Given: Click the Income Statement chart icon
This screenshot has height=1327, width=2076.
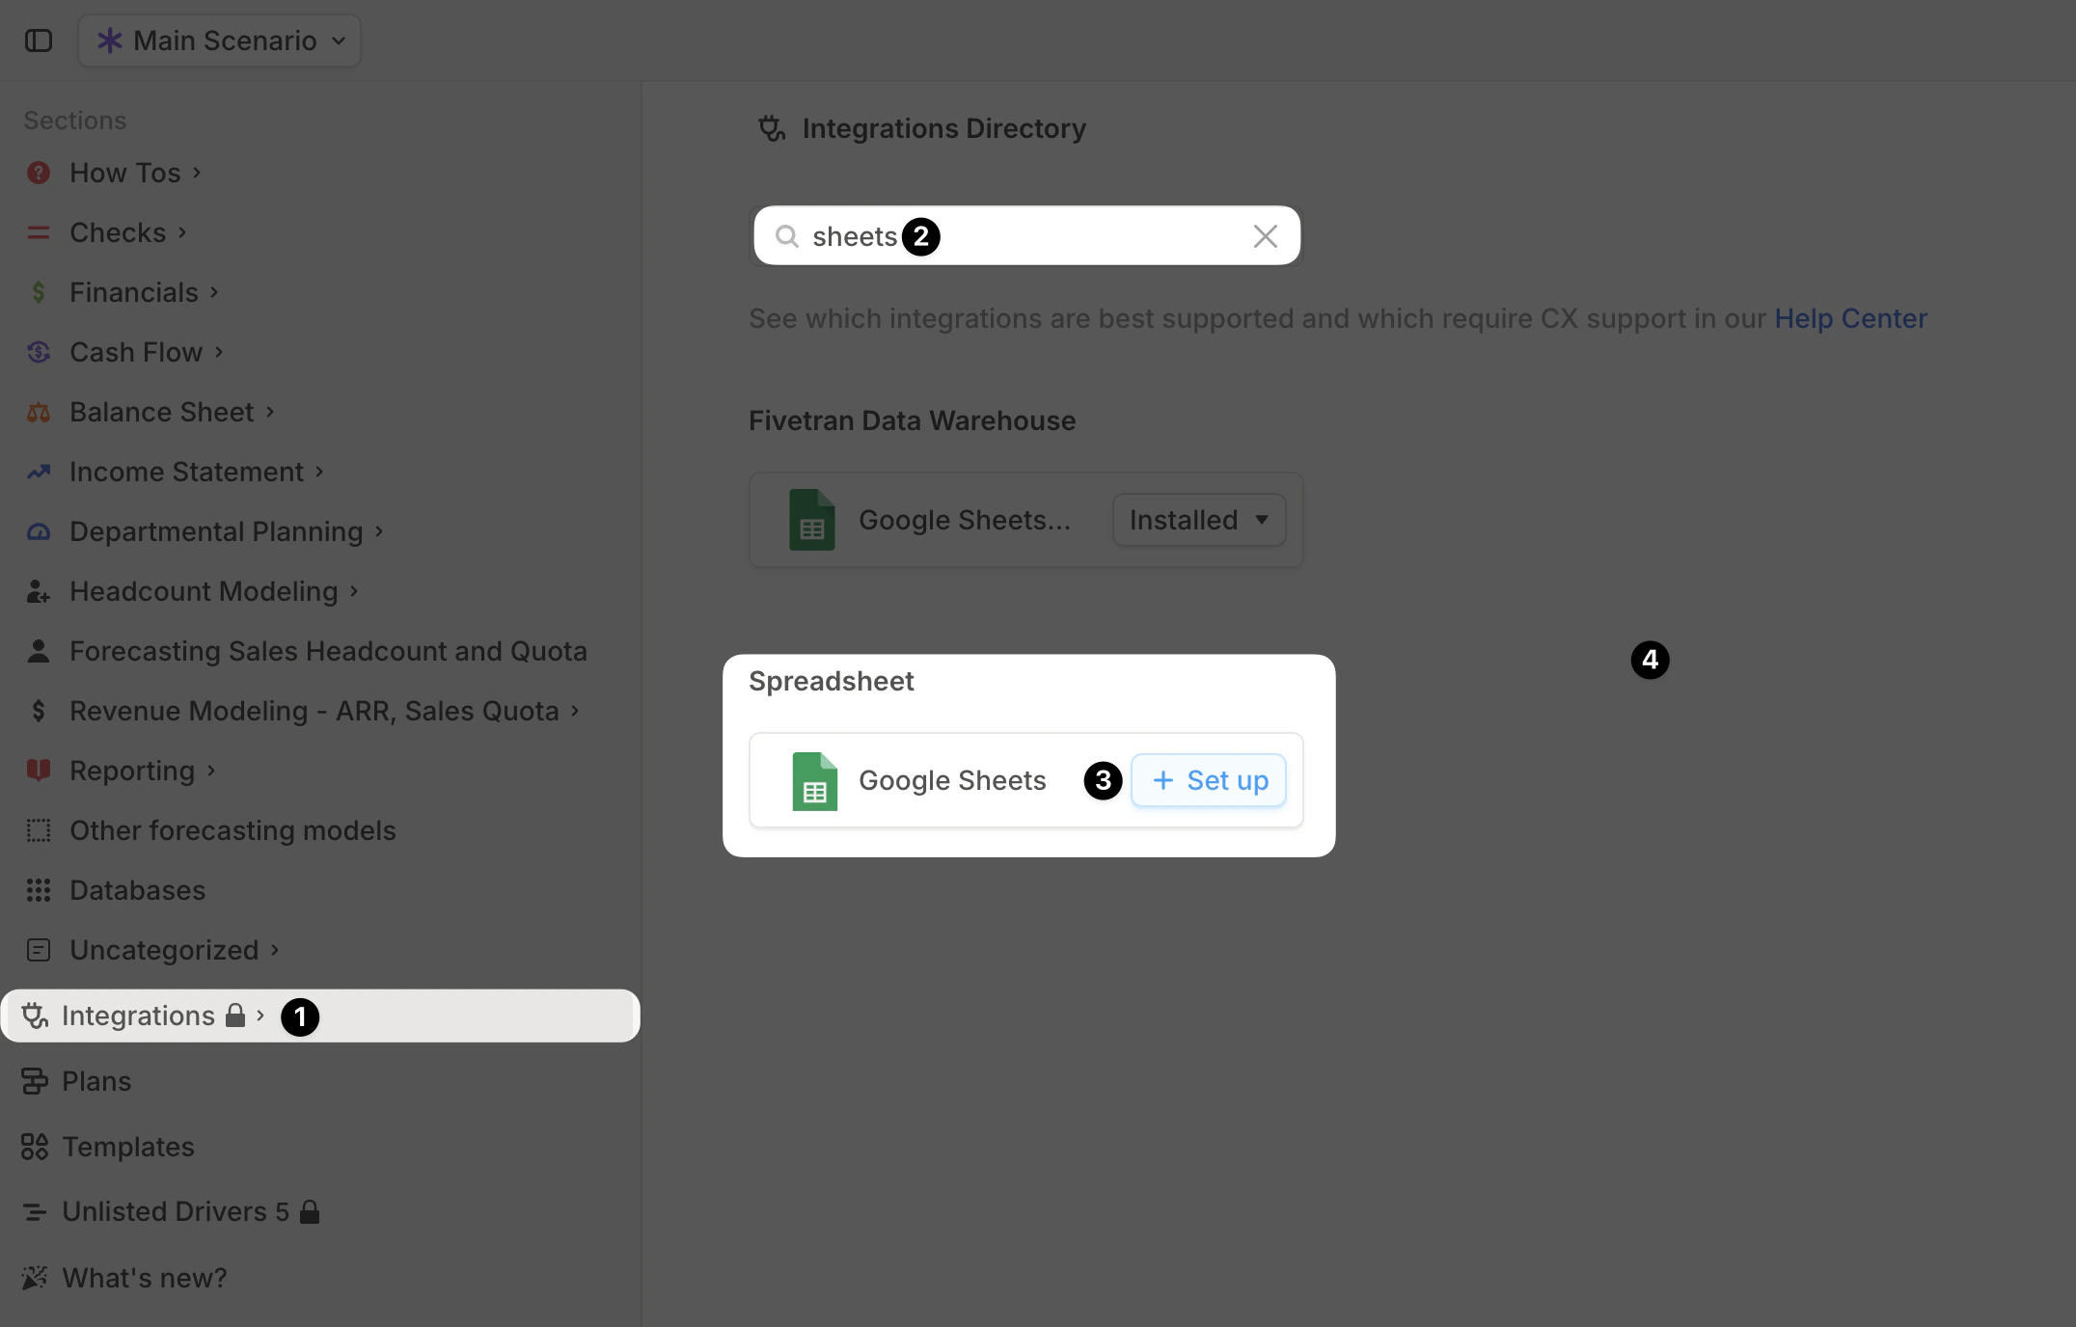Looking at the screenshot, I should pos(38,472).
